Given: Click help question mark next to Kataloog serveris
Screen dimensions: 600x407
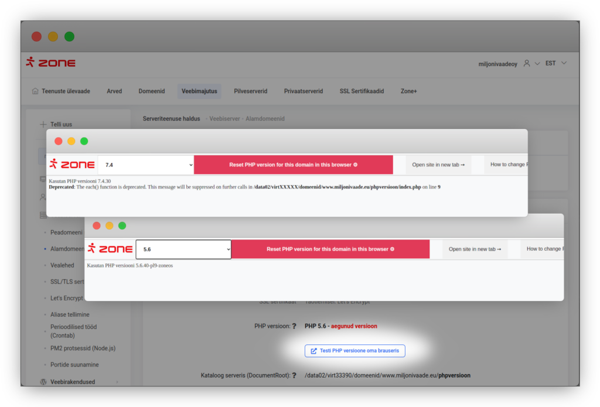Looking at the screenshot, I should [294, 375].
